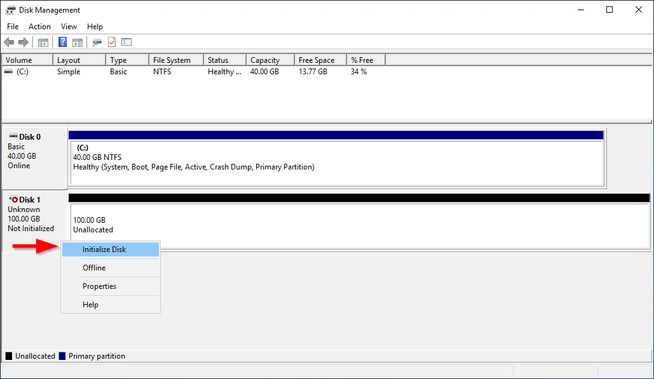
Task: Click the Back navigation arrow icon
Action: 8,42
